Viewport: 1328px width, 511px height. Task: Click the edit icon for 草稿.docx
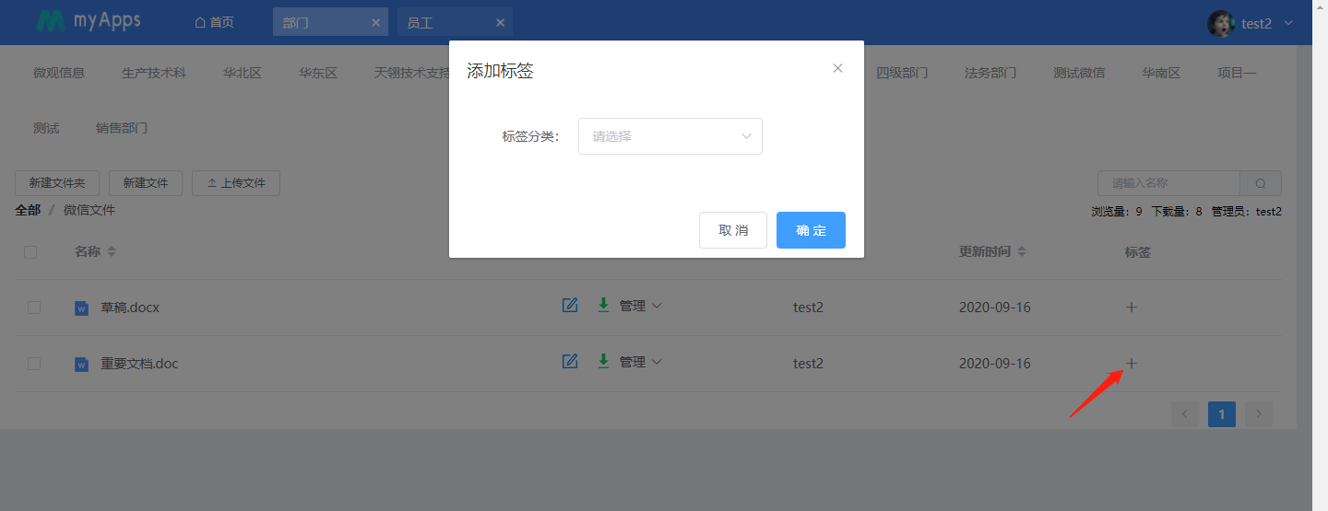(570, 306)
